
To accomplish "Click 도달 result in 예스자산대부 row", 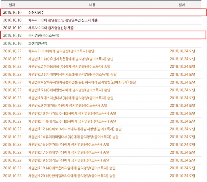I will (x=183, y=98).
